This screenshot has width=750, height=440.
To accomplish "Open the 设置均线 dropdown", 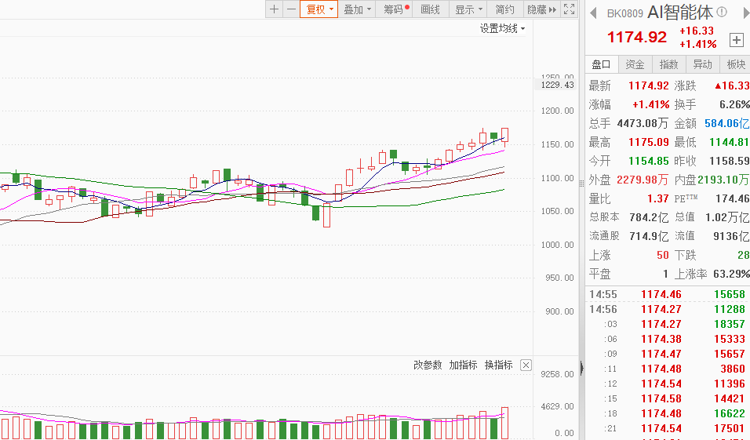I will point(503,28).
